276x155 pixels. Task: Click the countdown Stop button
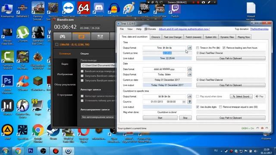tap(185, 118)
